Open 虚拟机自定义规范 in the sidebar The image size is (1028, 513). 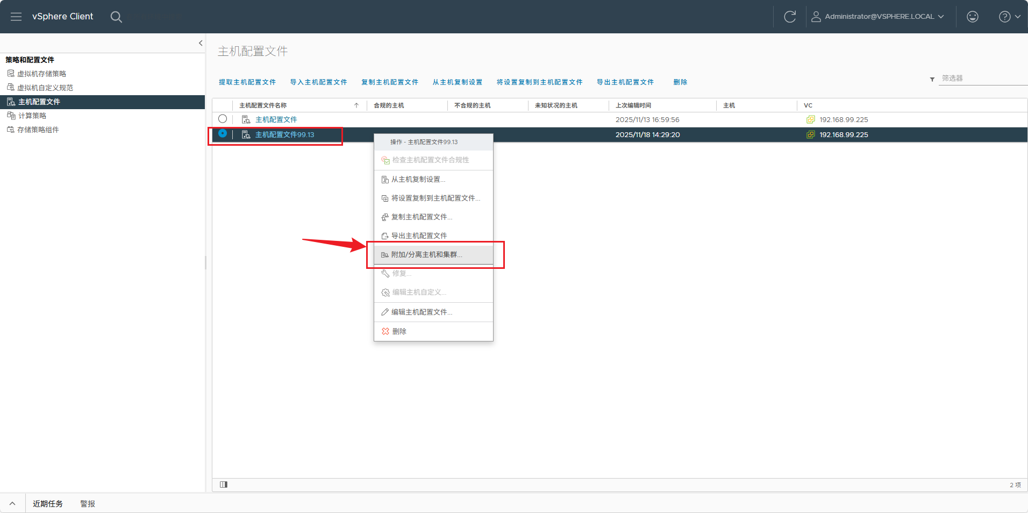[x=45, y=88]
